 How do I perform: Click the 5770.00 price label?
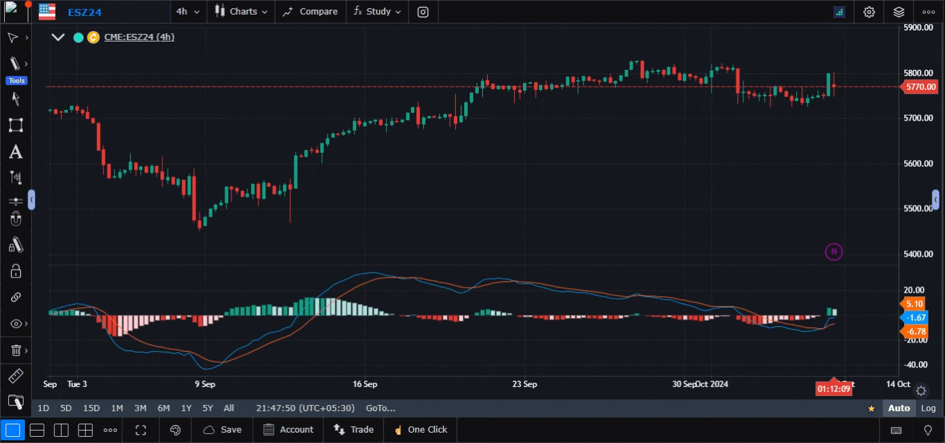coord(921,87)
